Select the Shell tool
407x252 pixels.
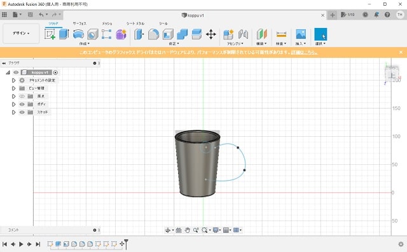pyautogui.click(x=168, y=34)
